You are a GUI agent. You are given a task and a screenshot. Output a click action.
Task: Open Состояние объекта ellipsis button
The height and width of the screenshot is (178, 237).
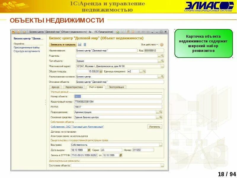(x=162, y=166)
